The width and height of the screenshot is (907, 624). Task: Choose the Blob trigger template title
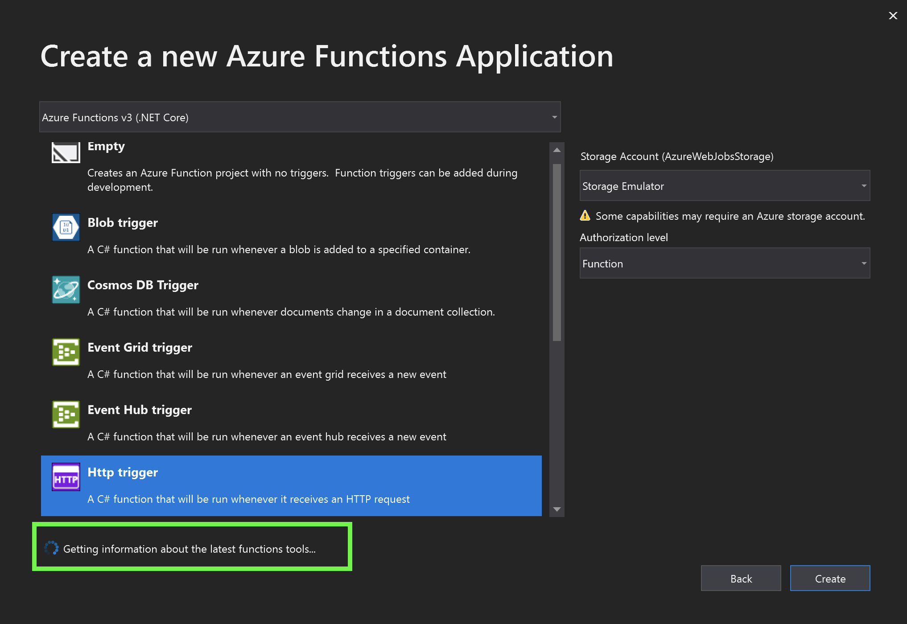(x=123, y=223)
